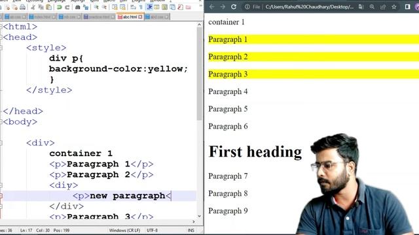Screen dimensions: 419x235
Task: Switch to the tab right of abc.html
Action: 157,17
